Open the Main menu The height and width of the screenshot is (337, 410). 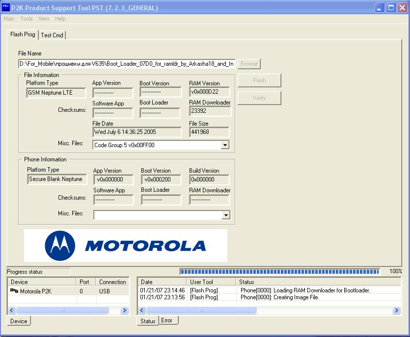(9, 19)
